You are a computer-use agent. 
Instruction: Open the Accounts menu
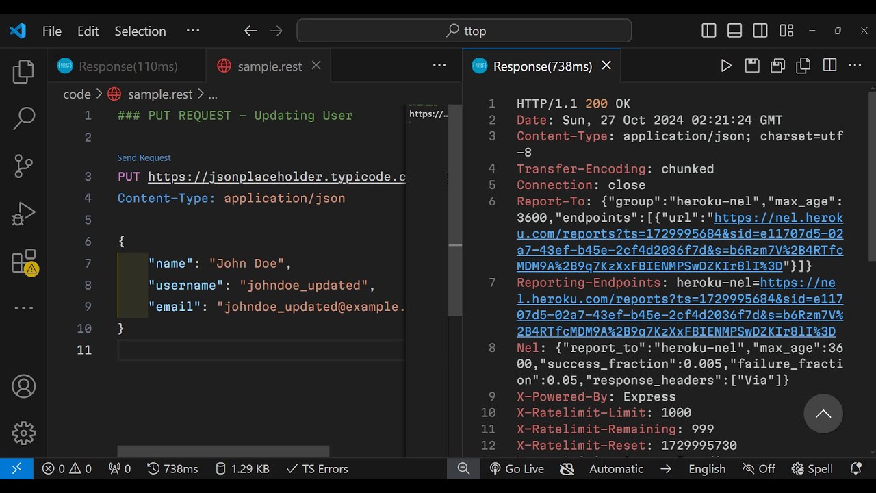tap(23, 386)
